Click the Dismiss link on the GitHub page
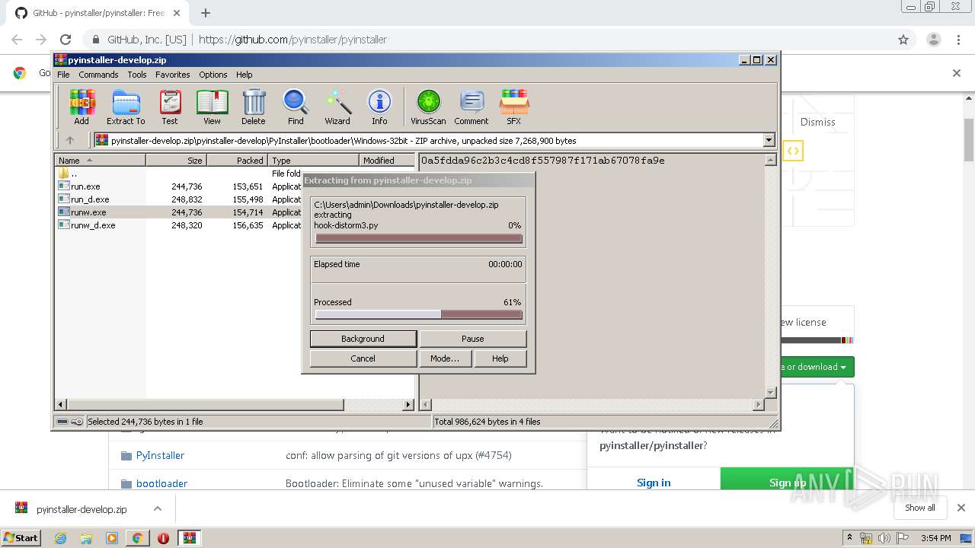 click(817, 122)
